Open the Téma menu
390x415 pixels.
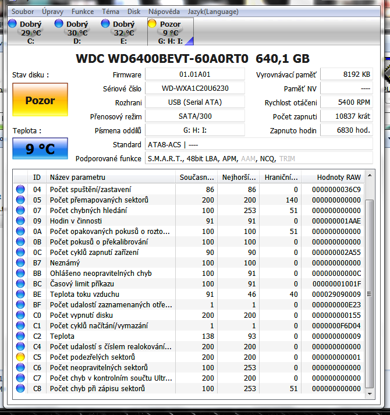111,12
